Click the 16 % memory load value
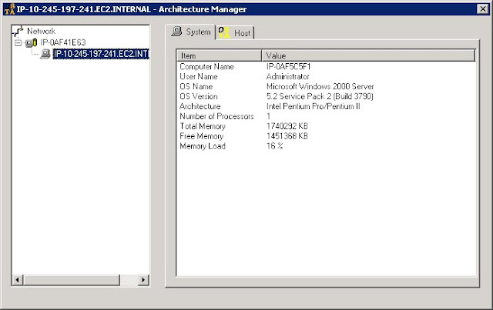 [275, 146]
